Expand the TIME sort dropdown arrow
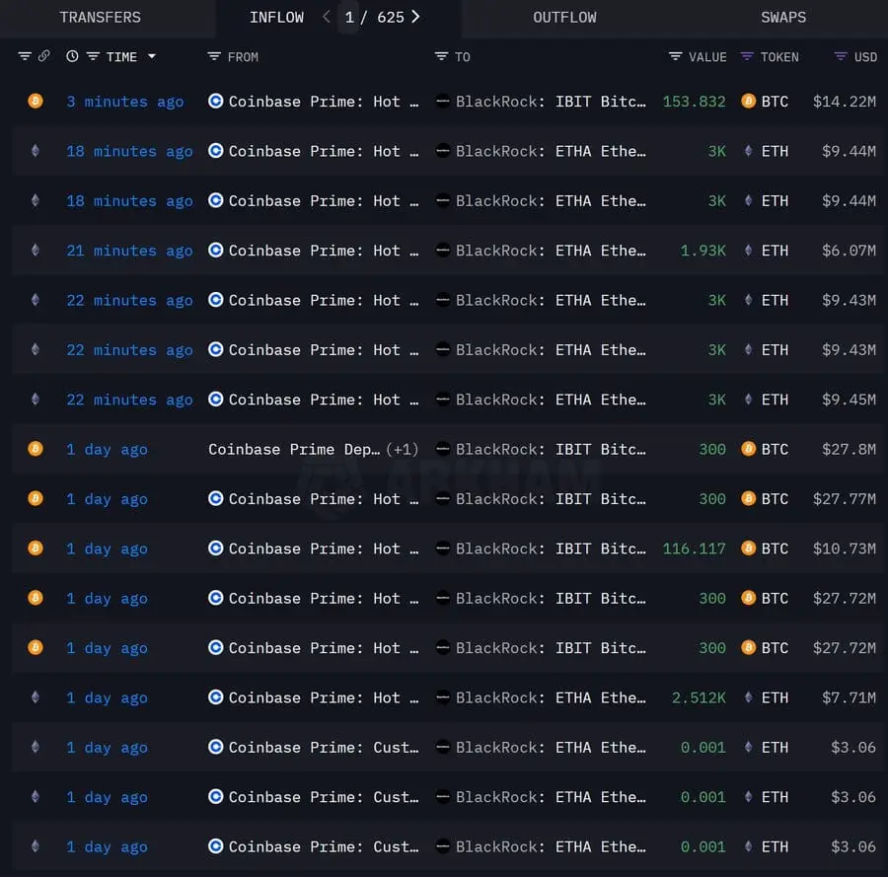The height and width of the screenshot is (877, 888). (151, 56)
